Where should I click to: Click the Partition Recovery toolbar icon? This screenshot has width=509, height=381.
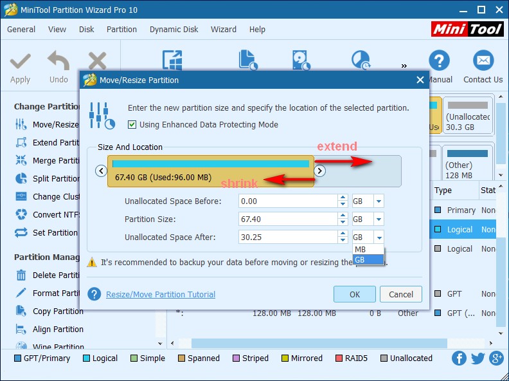(361, 60)
